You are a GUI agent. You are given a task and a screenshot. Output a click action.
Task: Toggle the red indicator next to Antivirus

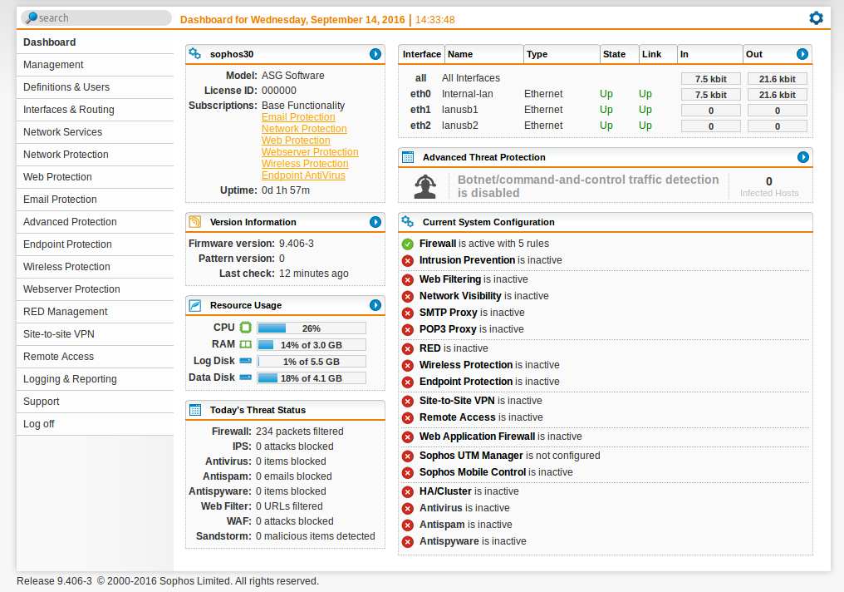click(x=407, y=507)
